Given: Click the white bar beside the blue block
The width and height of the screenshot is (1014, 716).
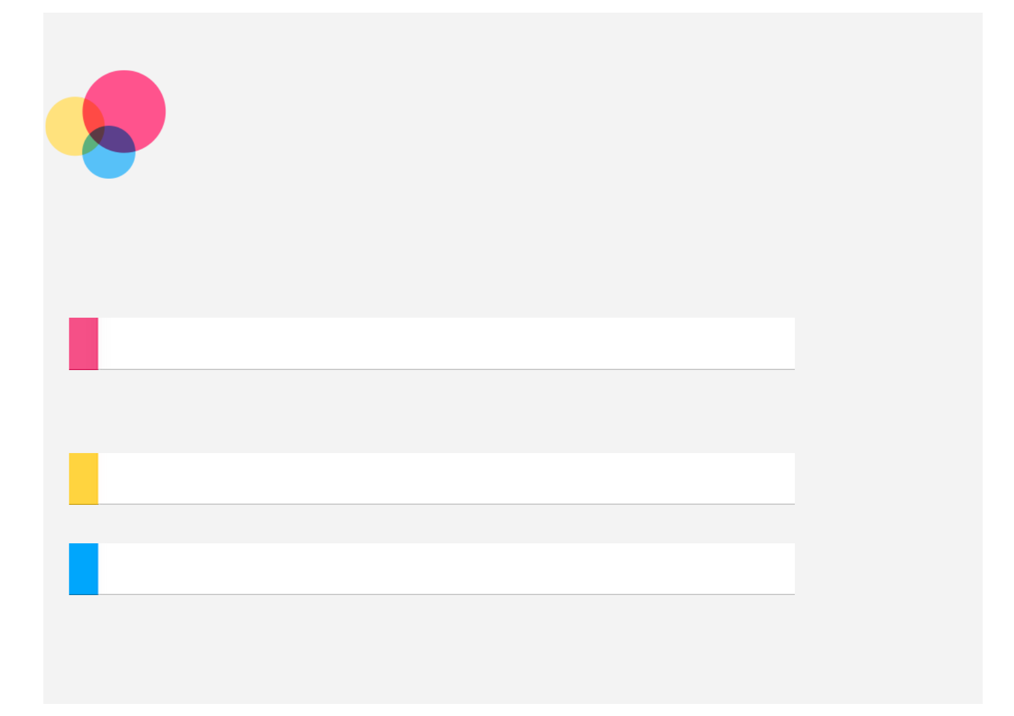Looking at the screenshot, I should (x=446, y=569).
